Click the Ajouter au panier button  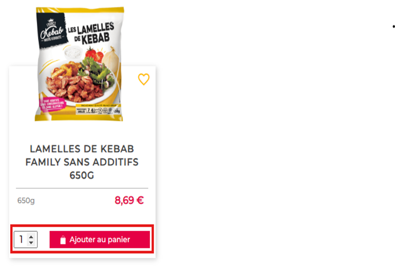[100, 239]
